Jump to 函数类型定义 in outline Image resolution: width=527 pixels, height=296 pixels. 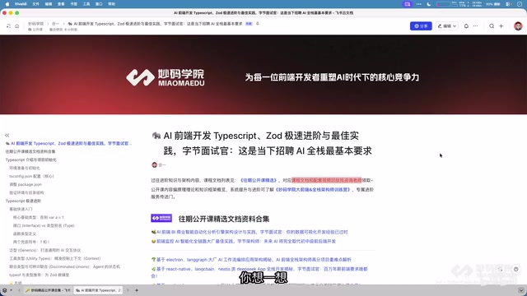[x=24, y=234]
